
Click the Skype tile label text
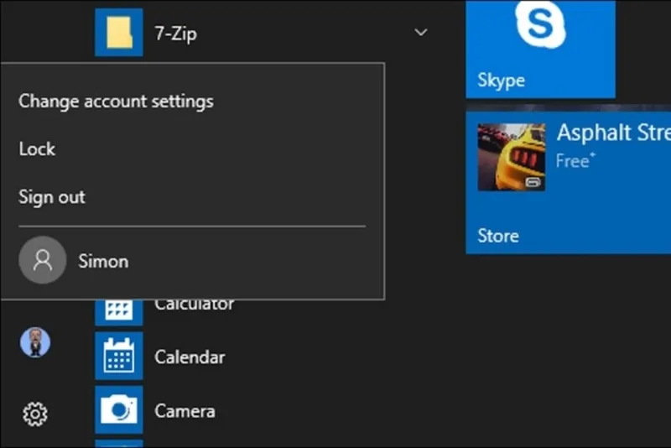[501, 81]
